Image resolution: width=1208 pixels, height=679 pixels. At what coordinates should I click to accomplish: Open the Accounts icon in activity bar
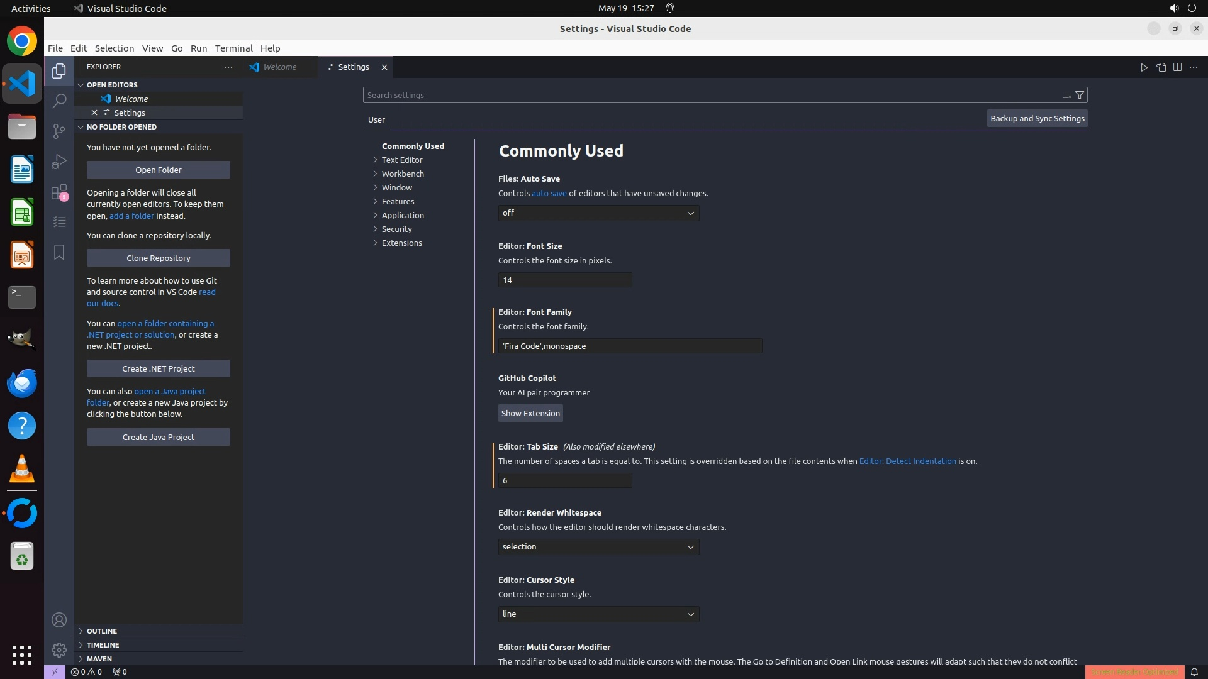click(59, 620)
